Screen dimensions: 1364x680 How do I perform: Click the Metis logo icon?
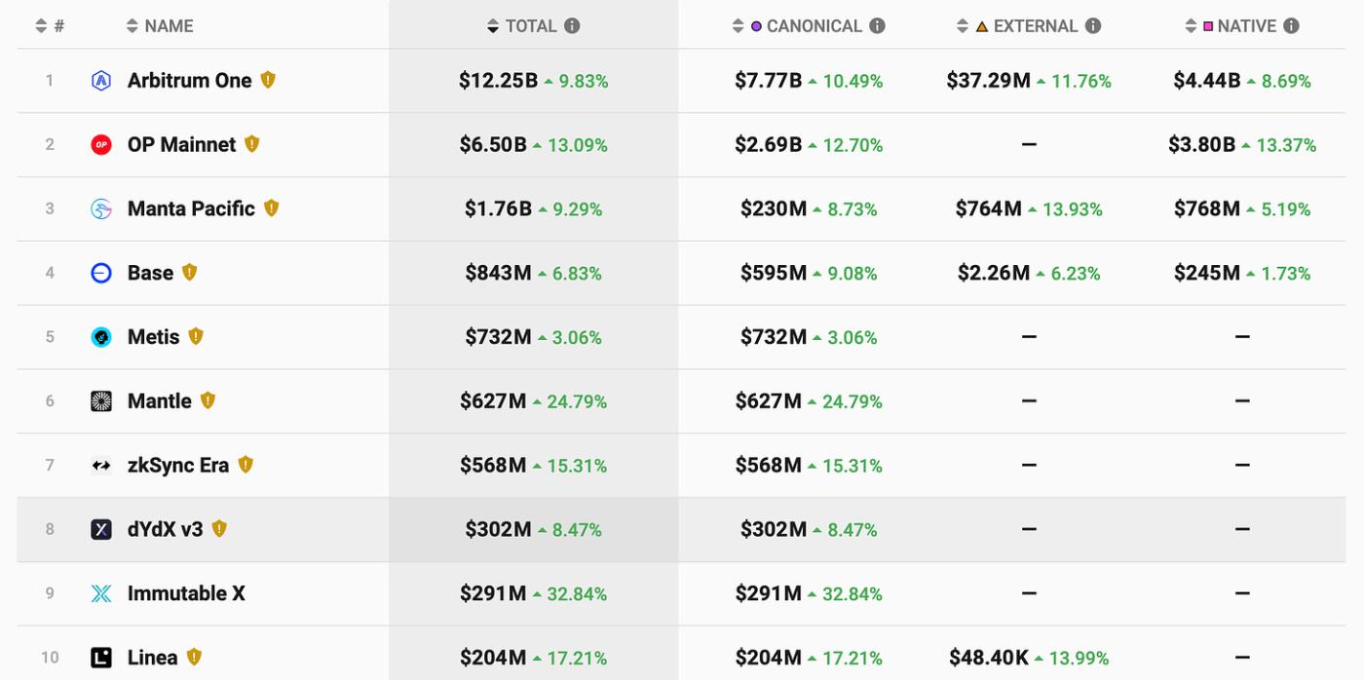click(x=101, y=337)
